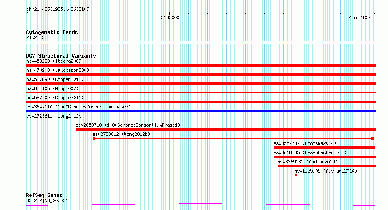The image size is (388, 210).
Task: Select the red bar under esv2659710
Action: [226, 129]
